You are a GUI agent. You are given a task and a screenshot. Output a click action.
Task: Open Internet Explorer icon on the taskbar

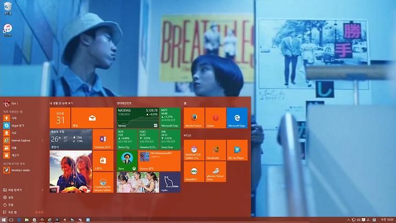click(50, 220)
